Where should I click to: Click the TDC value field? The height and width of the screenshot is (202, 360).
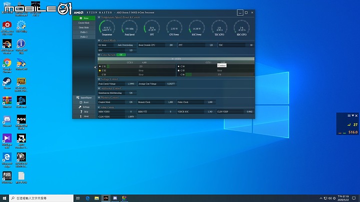tap(250, 45)
